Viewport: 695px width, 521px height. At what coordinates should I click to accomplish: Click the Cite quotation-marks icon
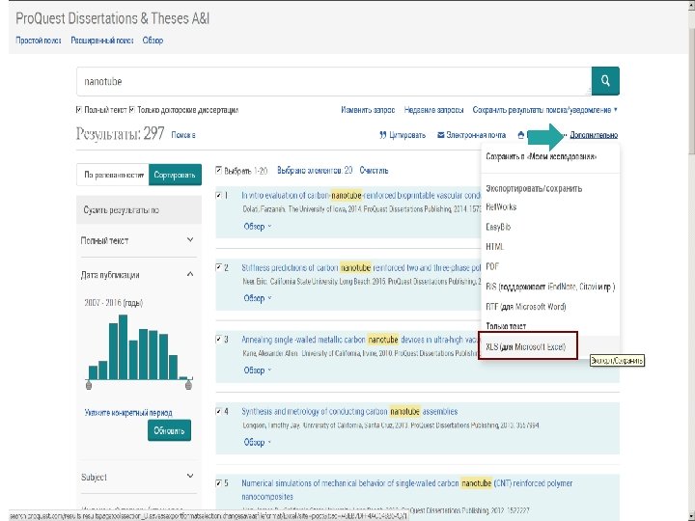pos(383,135)
